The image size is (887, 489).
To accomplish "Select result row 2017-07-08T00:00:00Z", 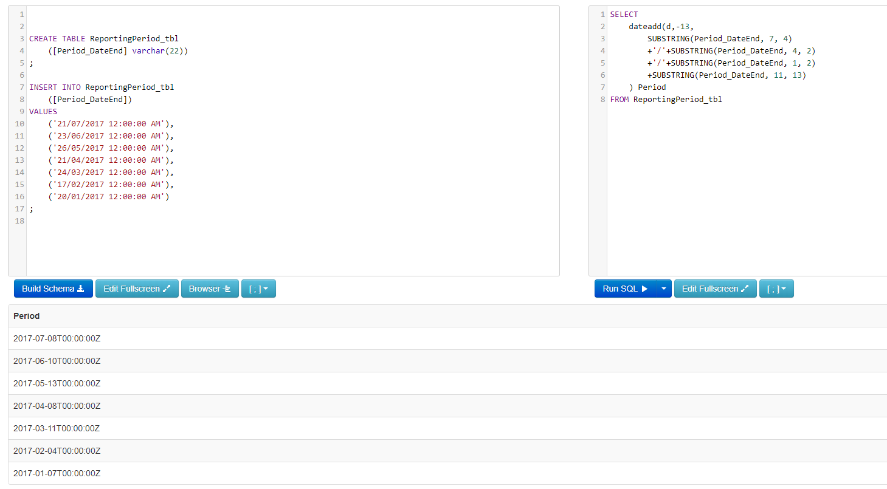I will pos(447,338).
